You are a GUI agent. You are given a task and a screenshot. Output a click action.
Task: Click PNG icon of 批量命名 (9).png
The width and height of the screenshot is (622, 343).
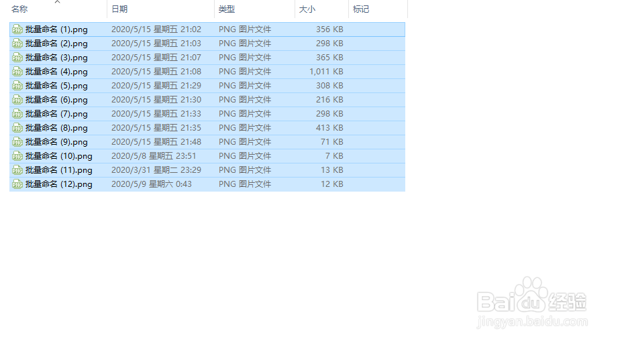(17, 142)
